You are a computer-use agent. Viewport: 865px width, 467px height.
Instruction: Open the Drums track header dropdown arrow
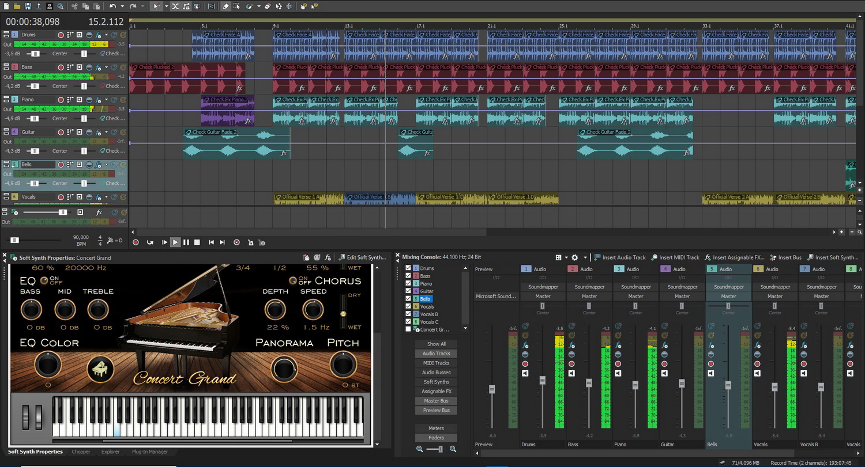click(106, 35)
